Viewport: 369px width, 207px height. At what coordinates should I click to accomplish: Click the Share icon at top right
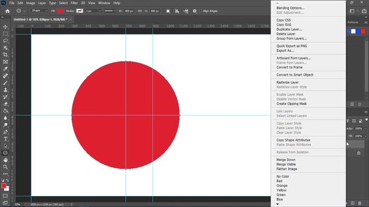[x=364, y=11]
